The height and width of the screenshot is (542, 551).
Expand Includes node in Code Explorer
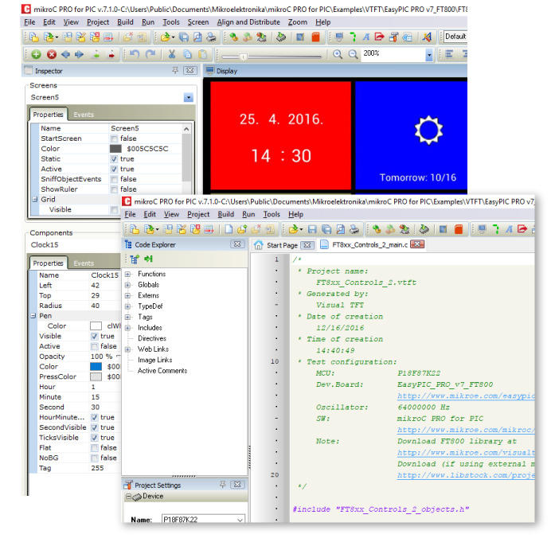(127, 328)
